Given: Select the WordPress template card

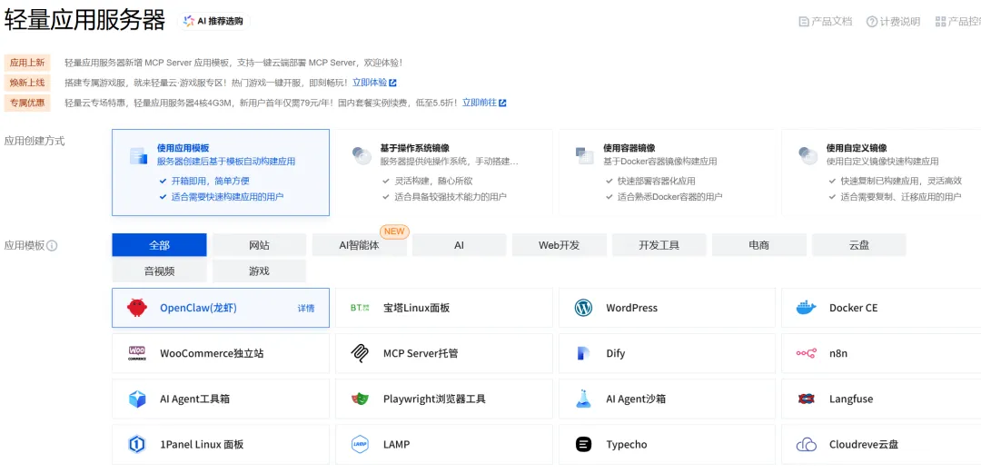Looking at the screenshot, I should [x=667, y=308].
